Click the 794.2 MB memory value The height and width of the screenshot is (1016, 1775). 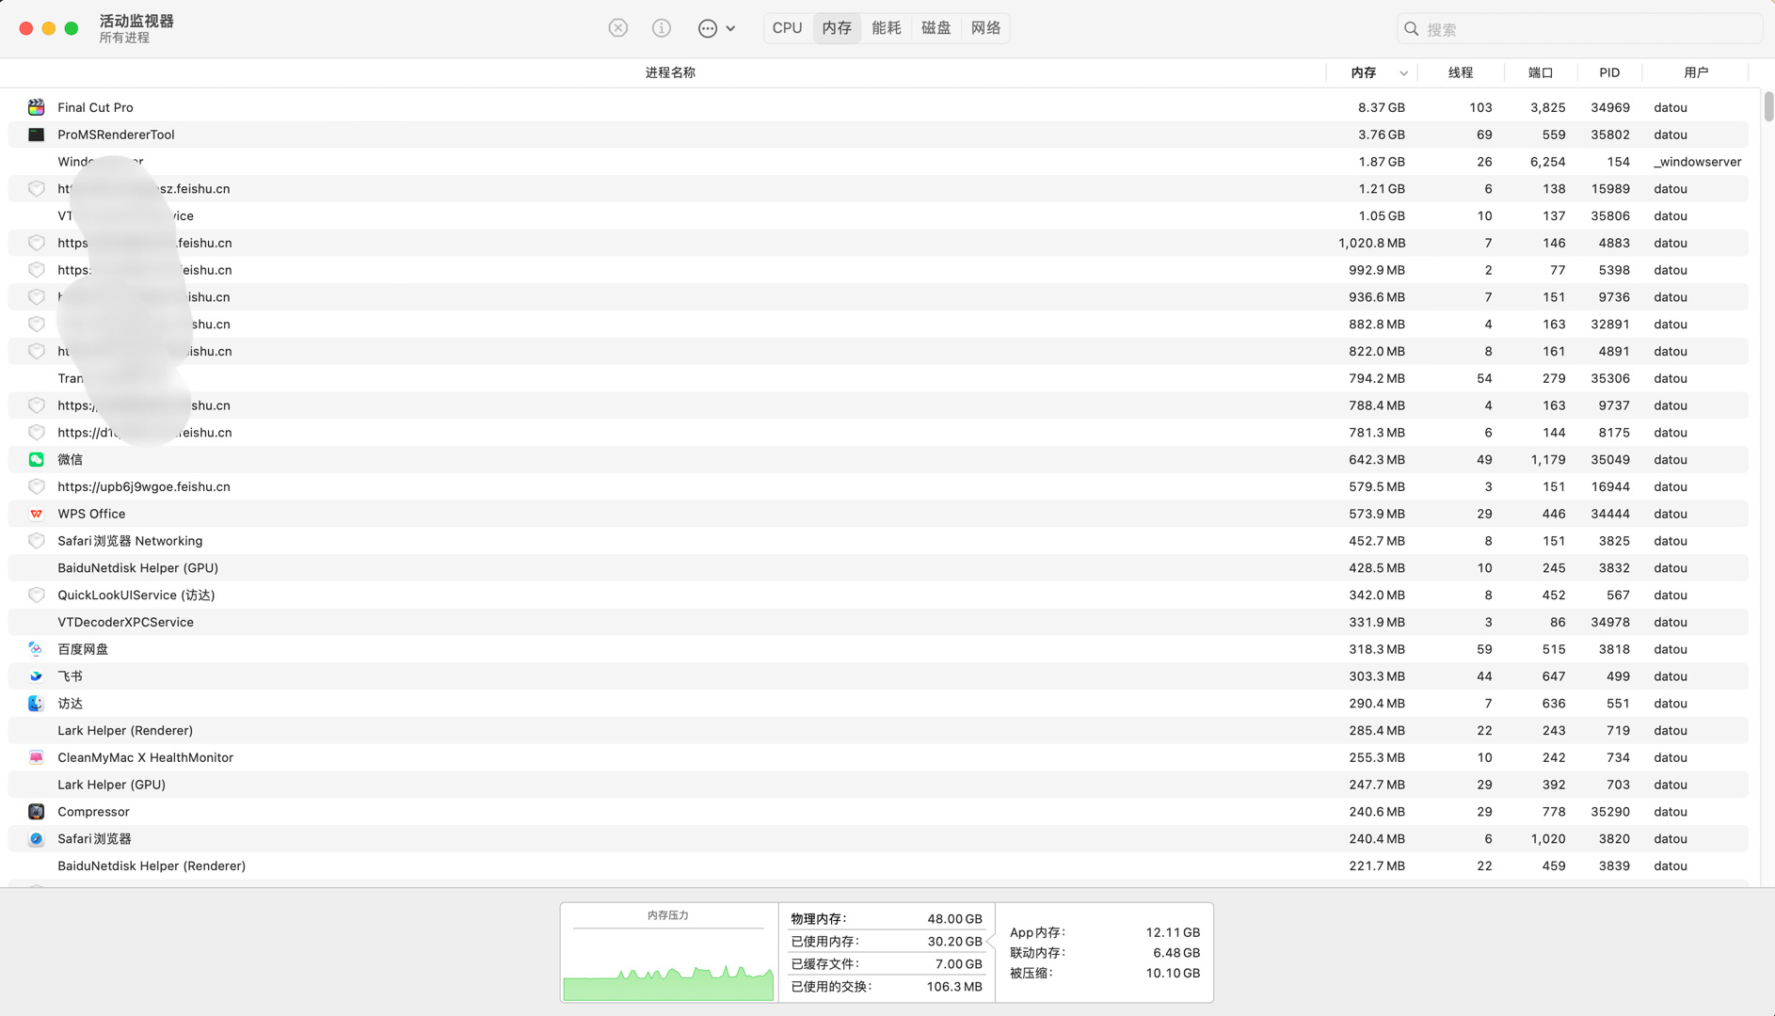1377,378
